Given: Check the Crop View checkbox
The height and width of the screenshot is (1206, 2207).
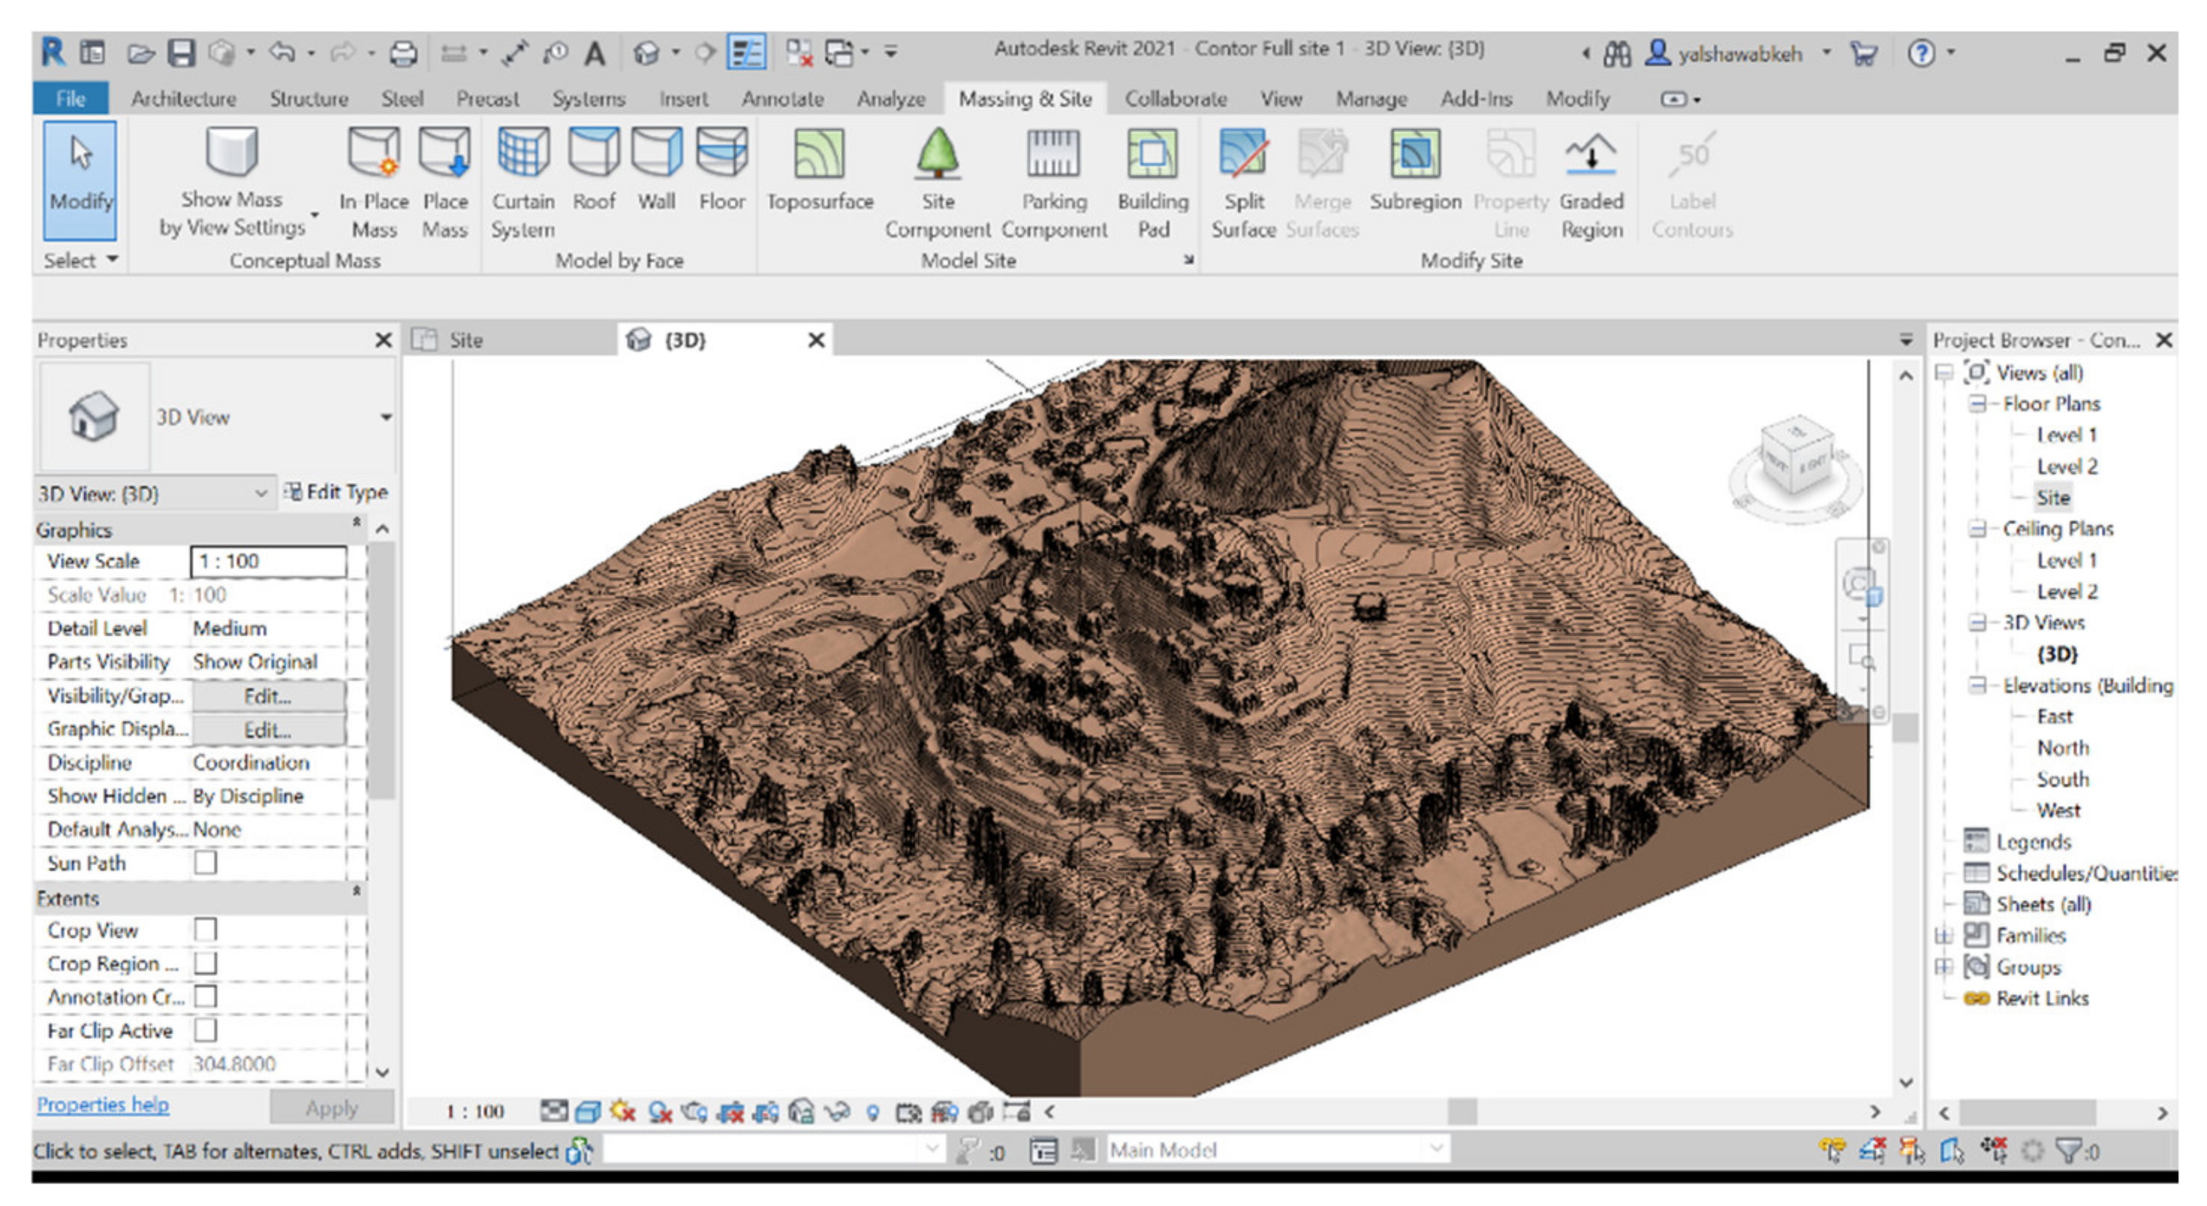Looking at the screenshot, I should [206, 929].
